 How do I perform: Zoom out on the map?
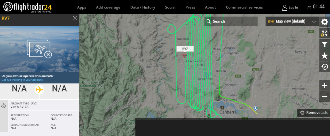tap(325, 97)
